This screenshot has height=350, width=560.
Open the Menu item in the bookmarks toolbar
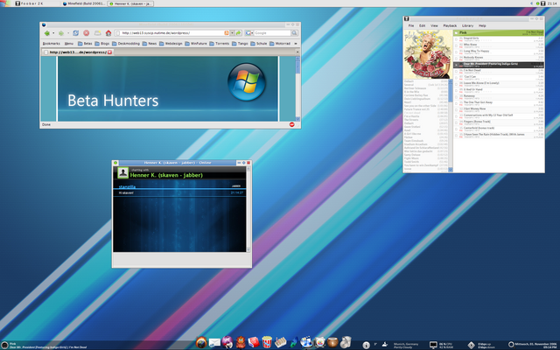tap(69, 44)
